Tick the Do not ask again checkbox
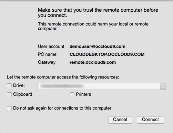Image resolution: width=173 pixels, height=133 pixels. click(x=9, y=108)
